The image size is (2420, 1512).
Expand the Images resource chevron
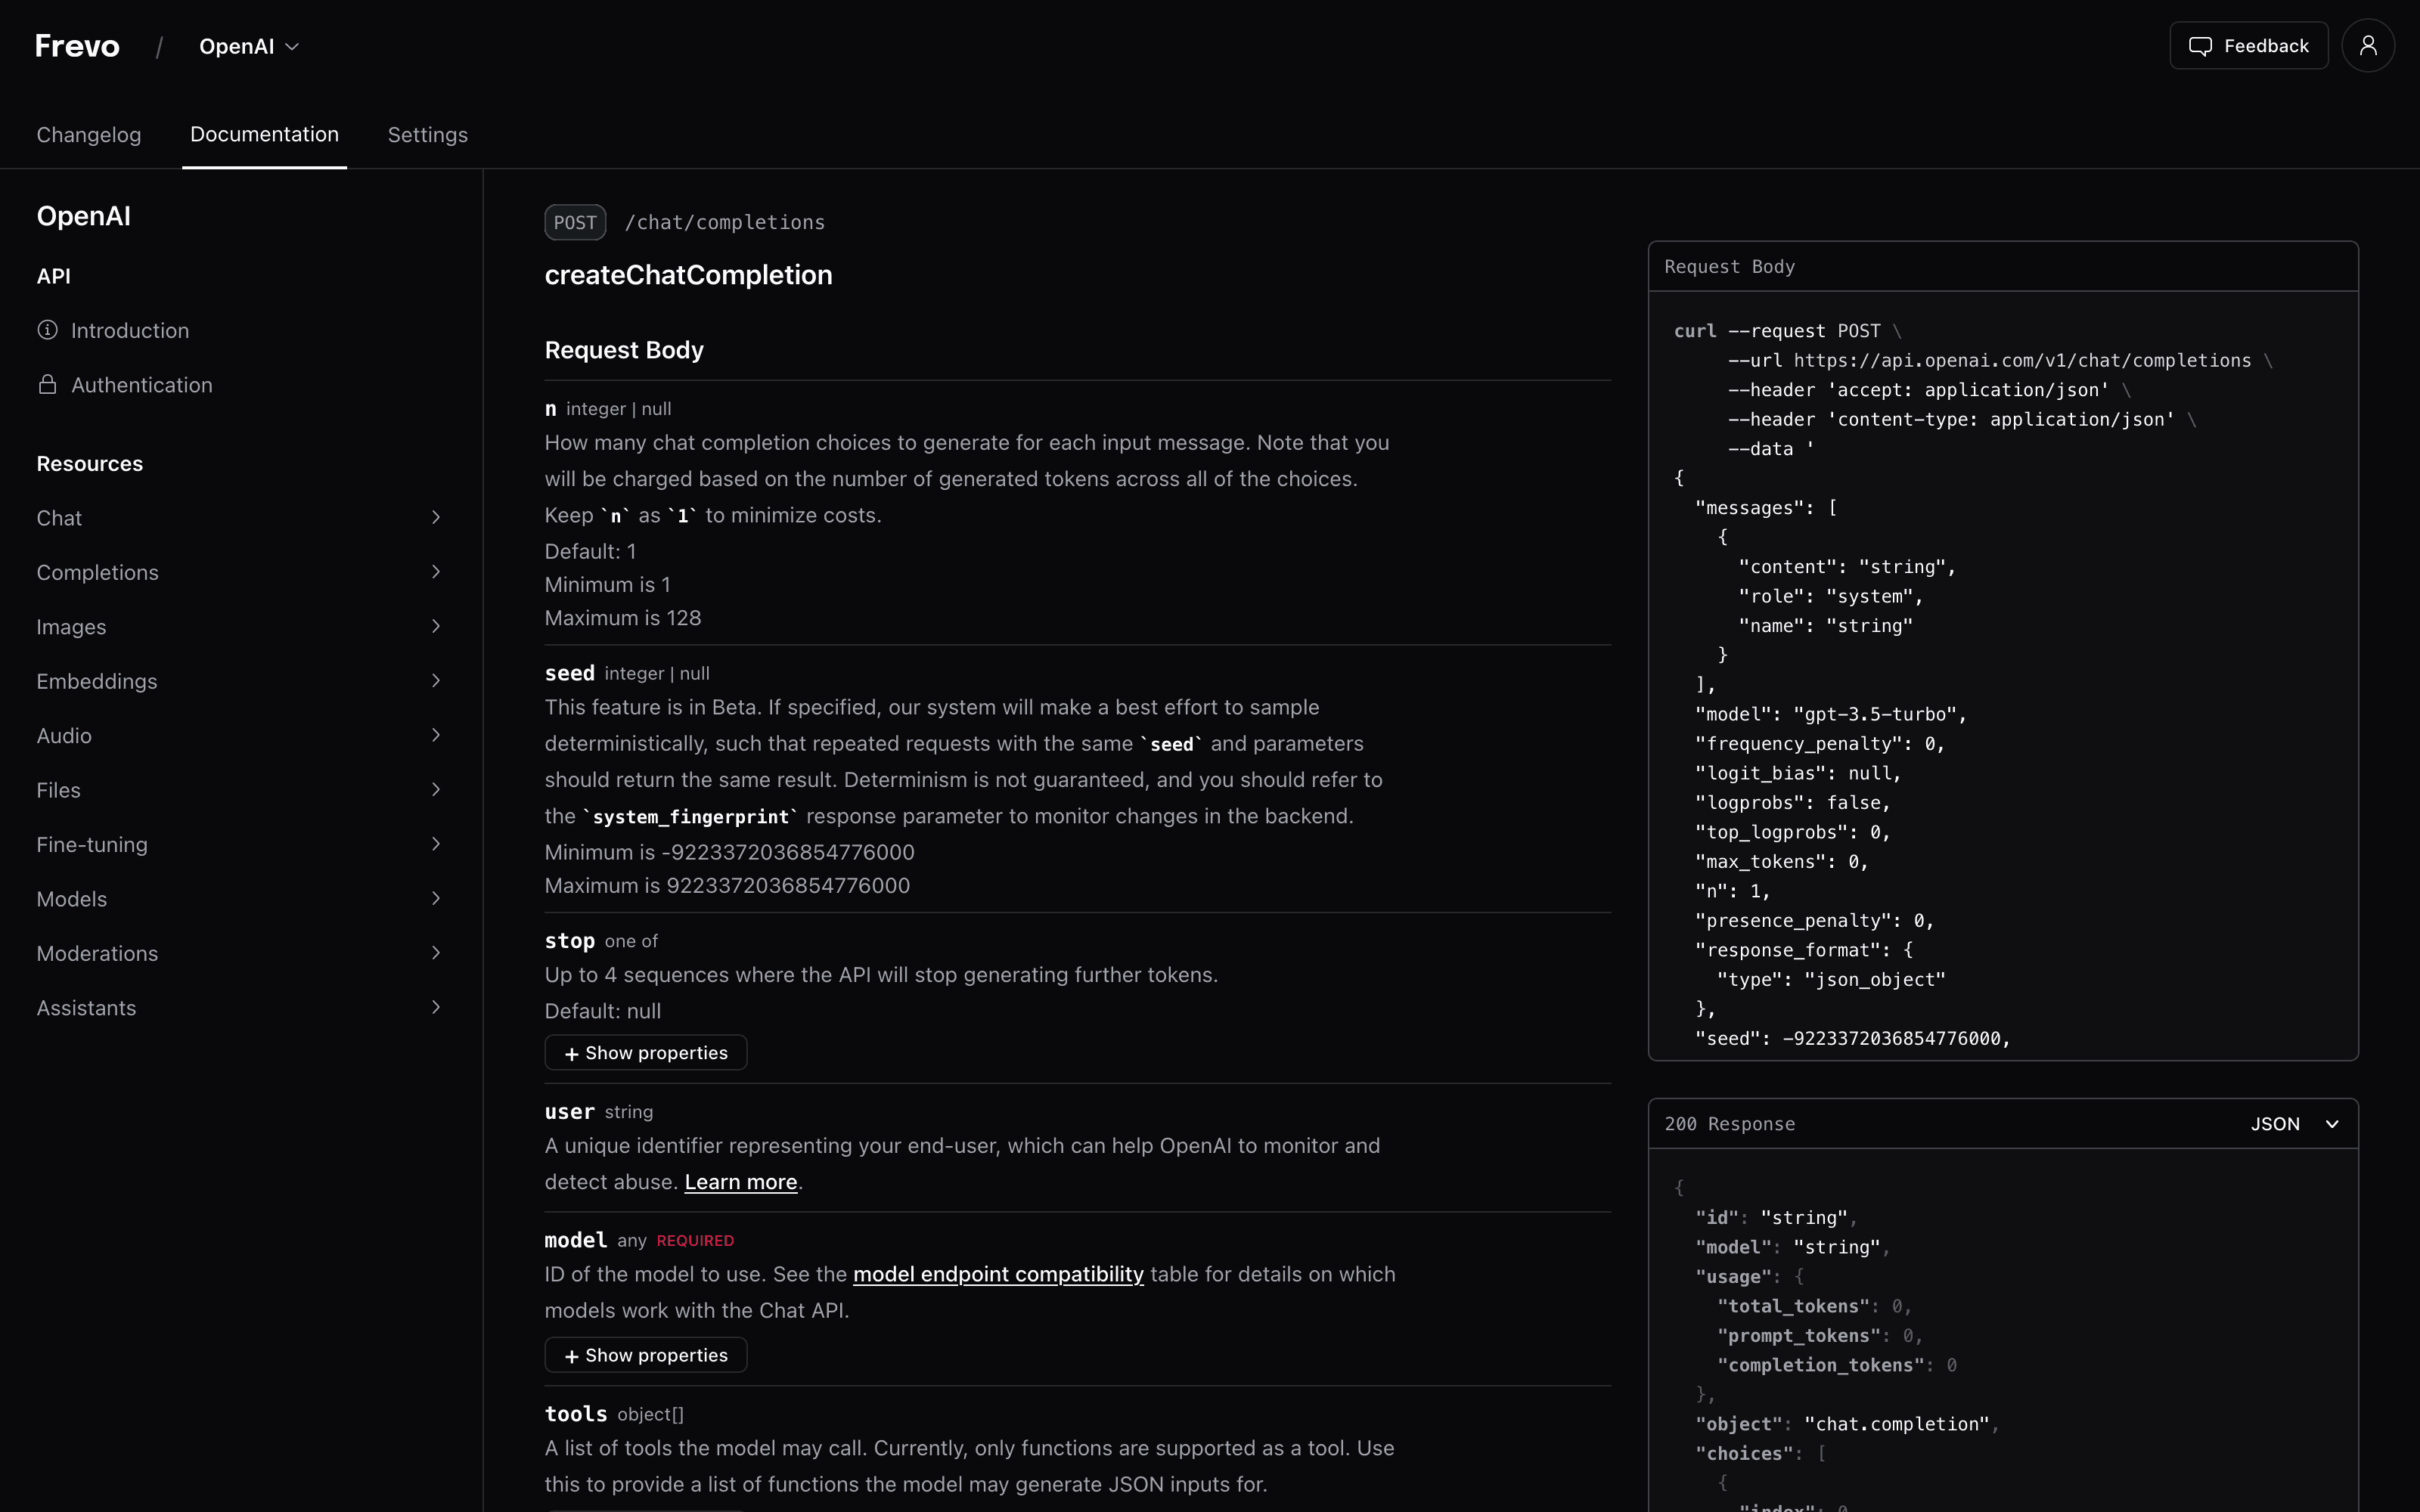coord(436,626)
